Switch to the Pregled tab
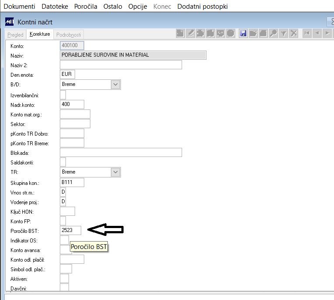 (x=15, y=34)
